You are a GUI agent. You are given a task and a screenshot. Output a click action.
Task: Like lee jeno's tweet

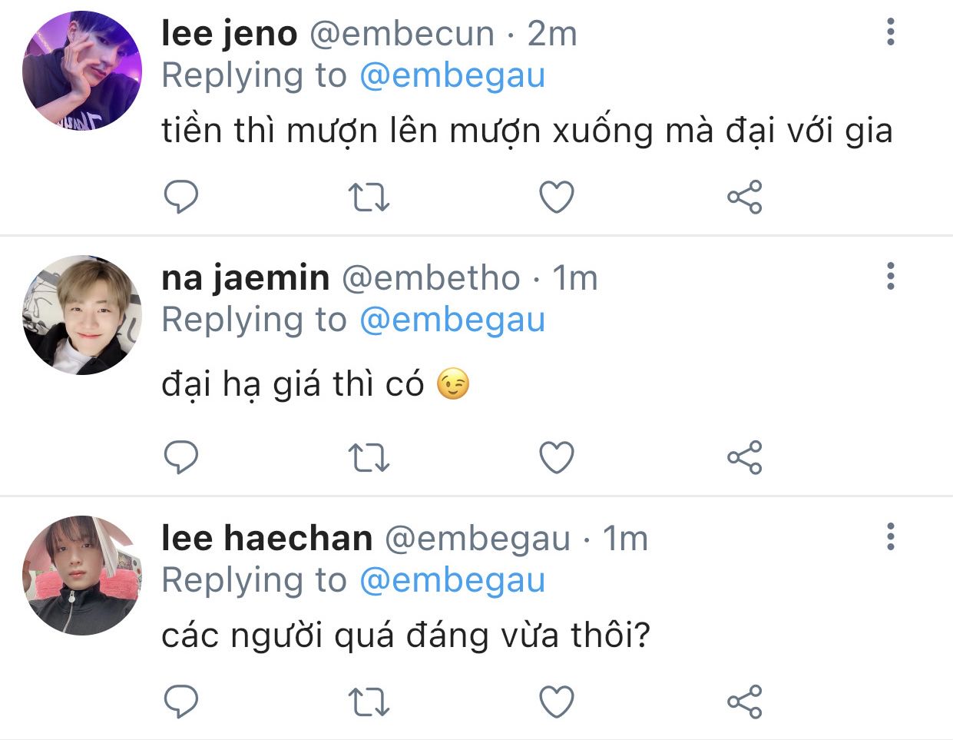tap(557, 197)
